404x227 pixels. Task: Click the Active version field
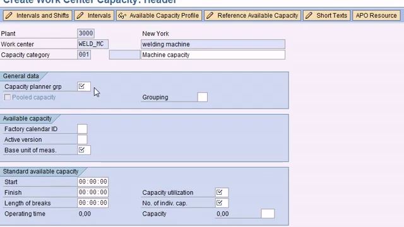(x=83, y=139)
